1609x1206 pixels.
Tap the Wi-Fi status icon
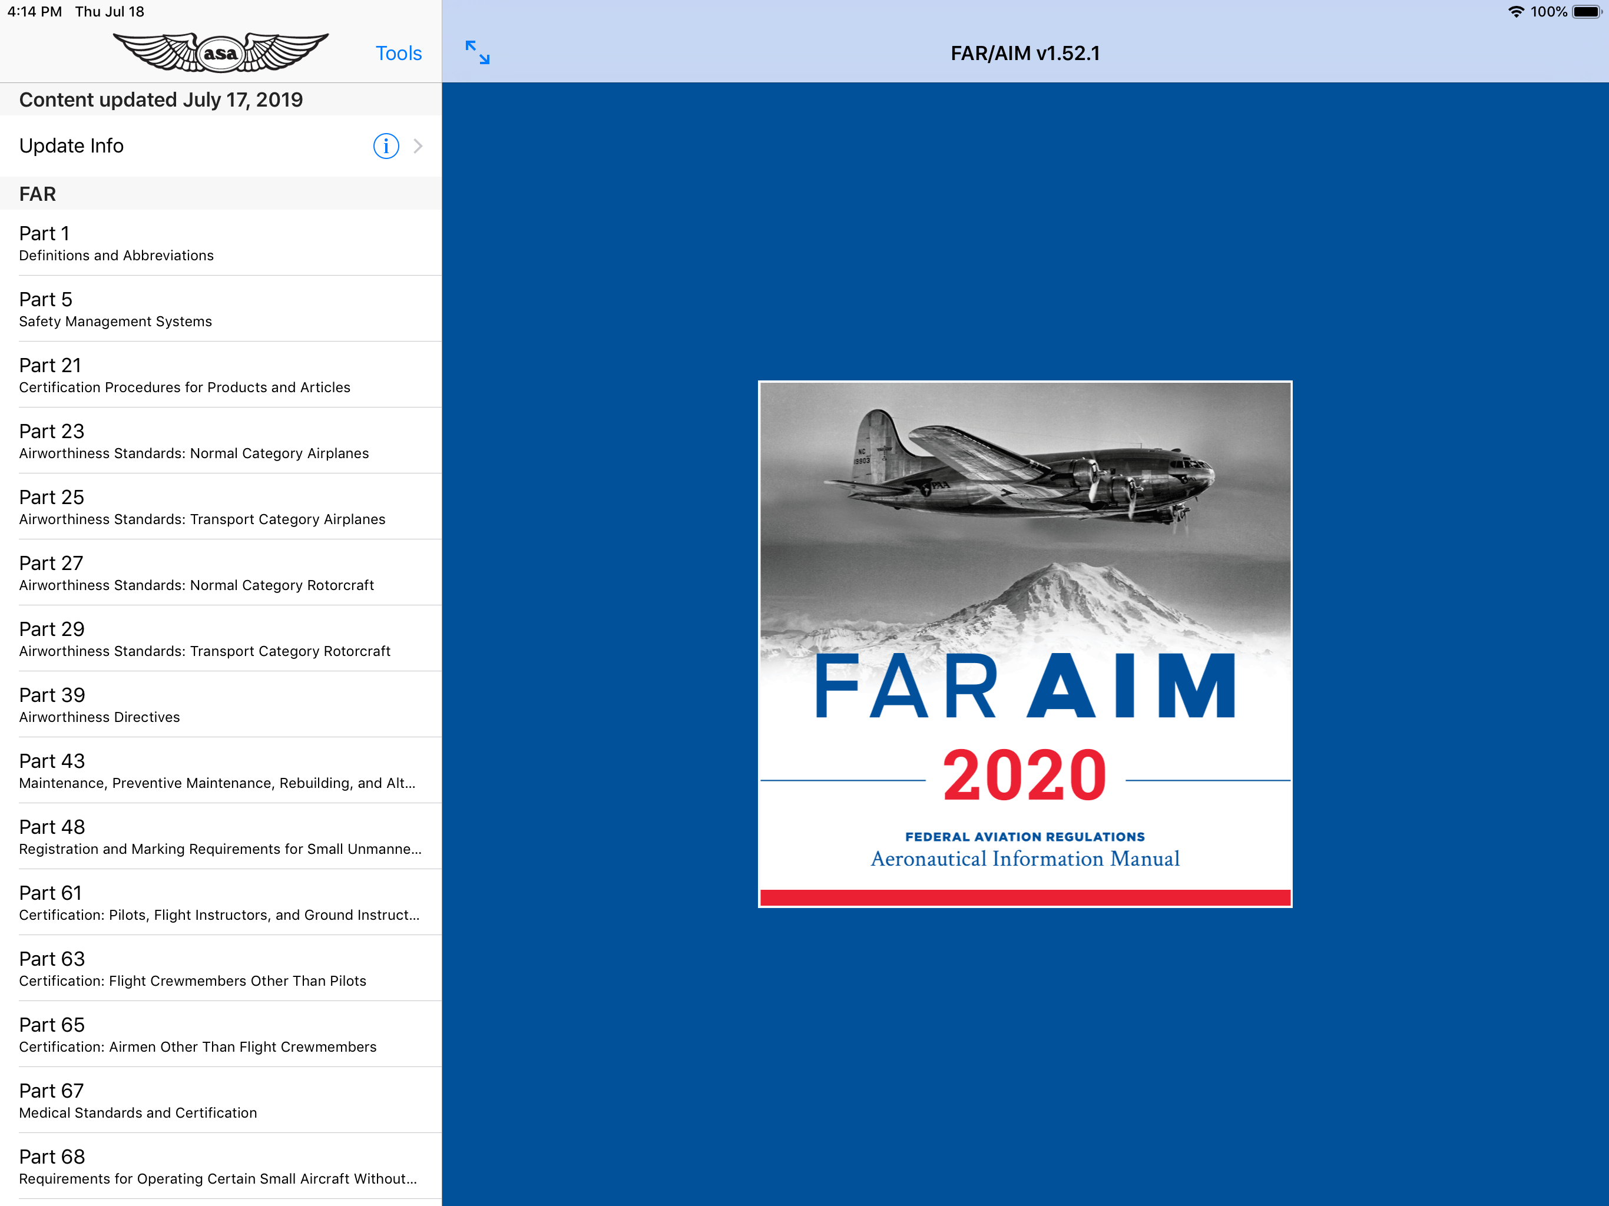(x=1515, y=12)
